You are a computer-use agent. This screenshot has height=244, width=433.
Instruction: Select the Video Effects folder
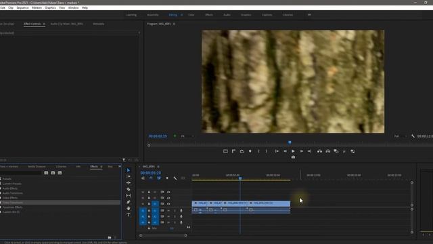[10, 198]
